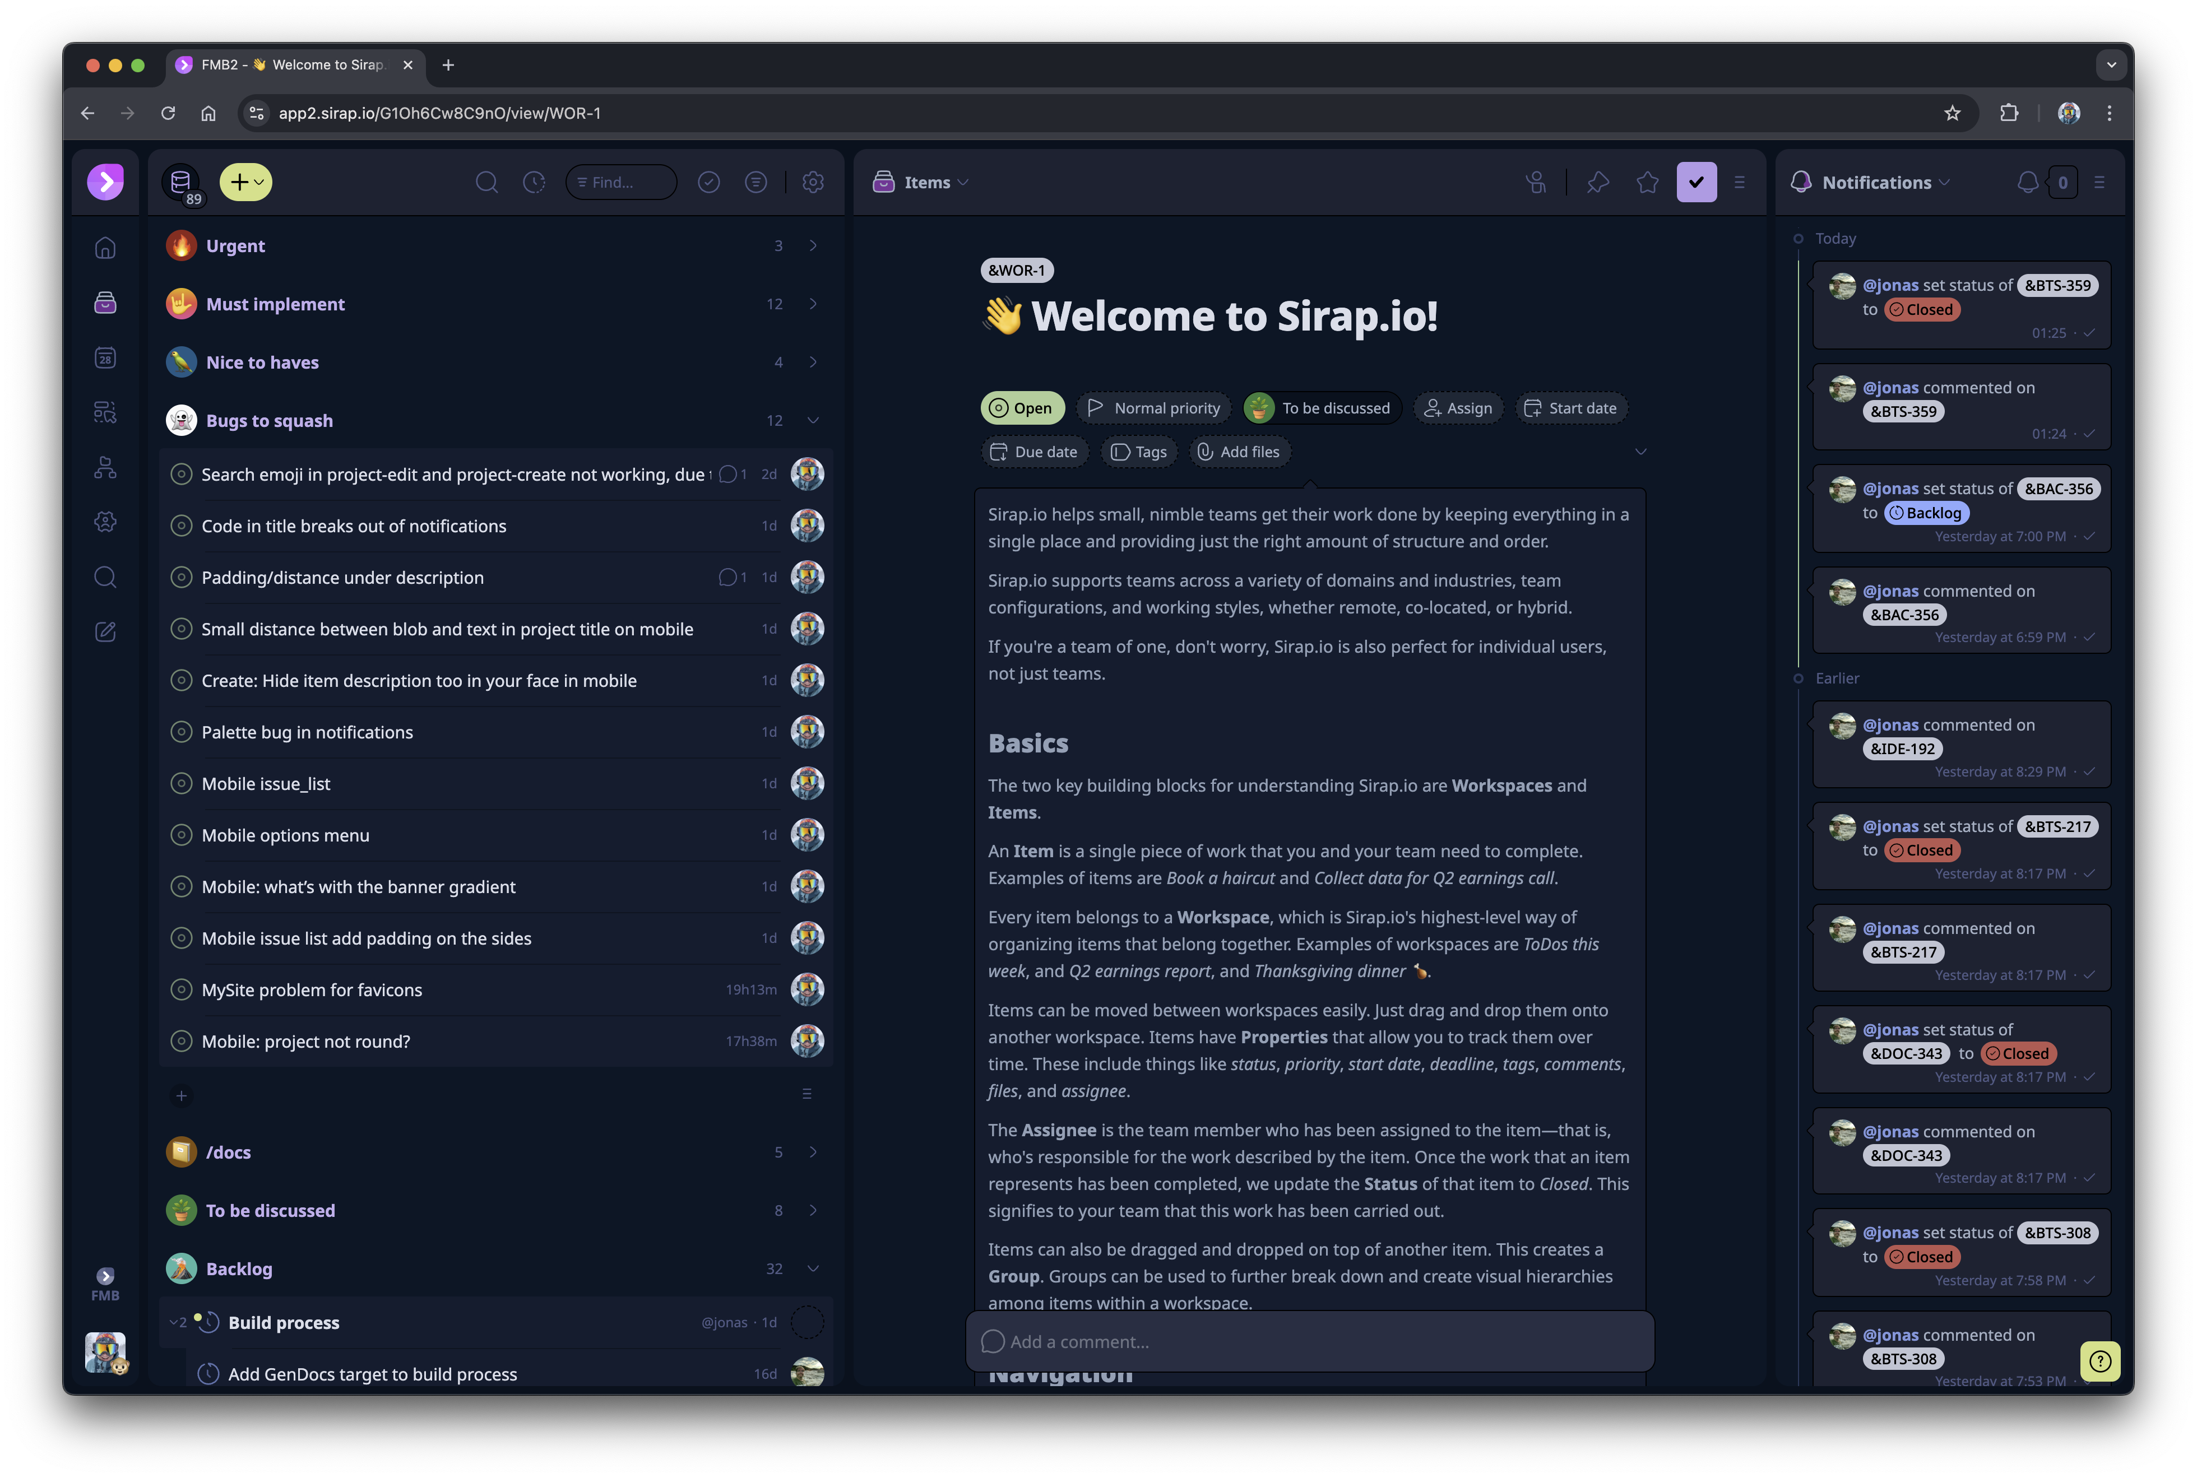Open the workspace hierarchy icon in sidebar
Viewport: 2197px width, 1478px height.
coord(105,467)
